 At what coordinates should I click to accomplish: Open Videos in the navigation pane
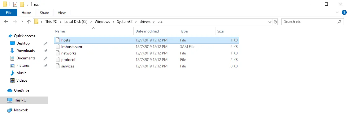pos(22,80)
